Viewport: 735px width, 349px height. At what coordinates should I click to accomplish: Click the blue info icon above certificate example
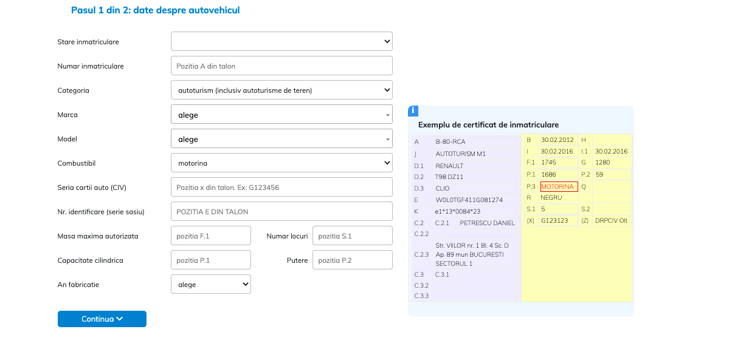[x=413, y=110]
